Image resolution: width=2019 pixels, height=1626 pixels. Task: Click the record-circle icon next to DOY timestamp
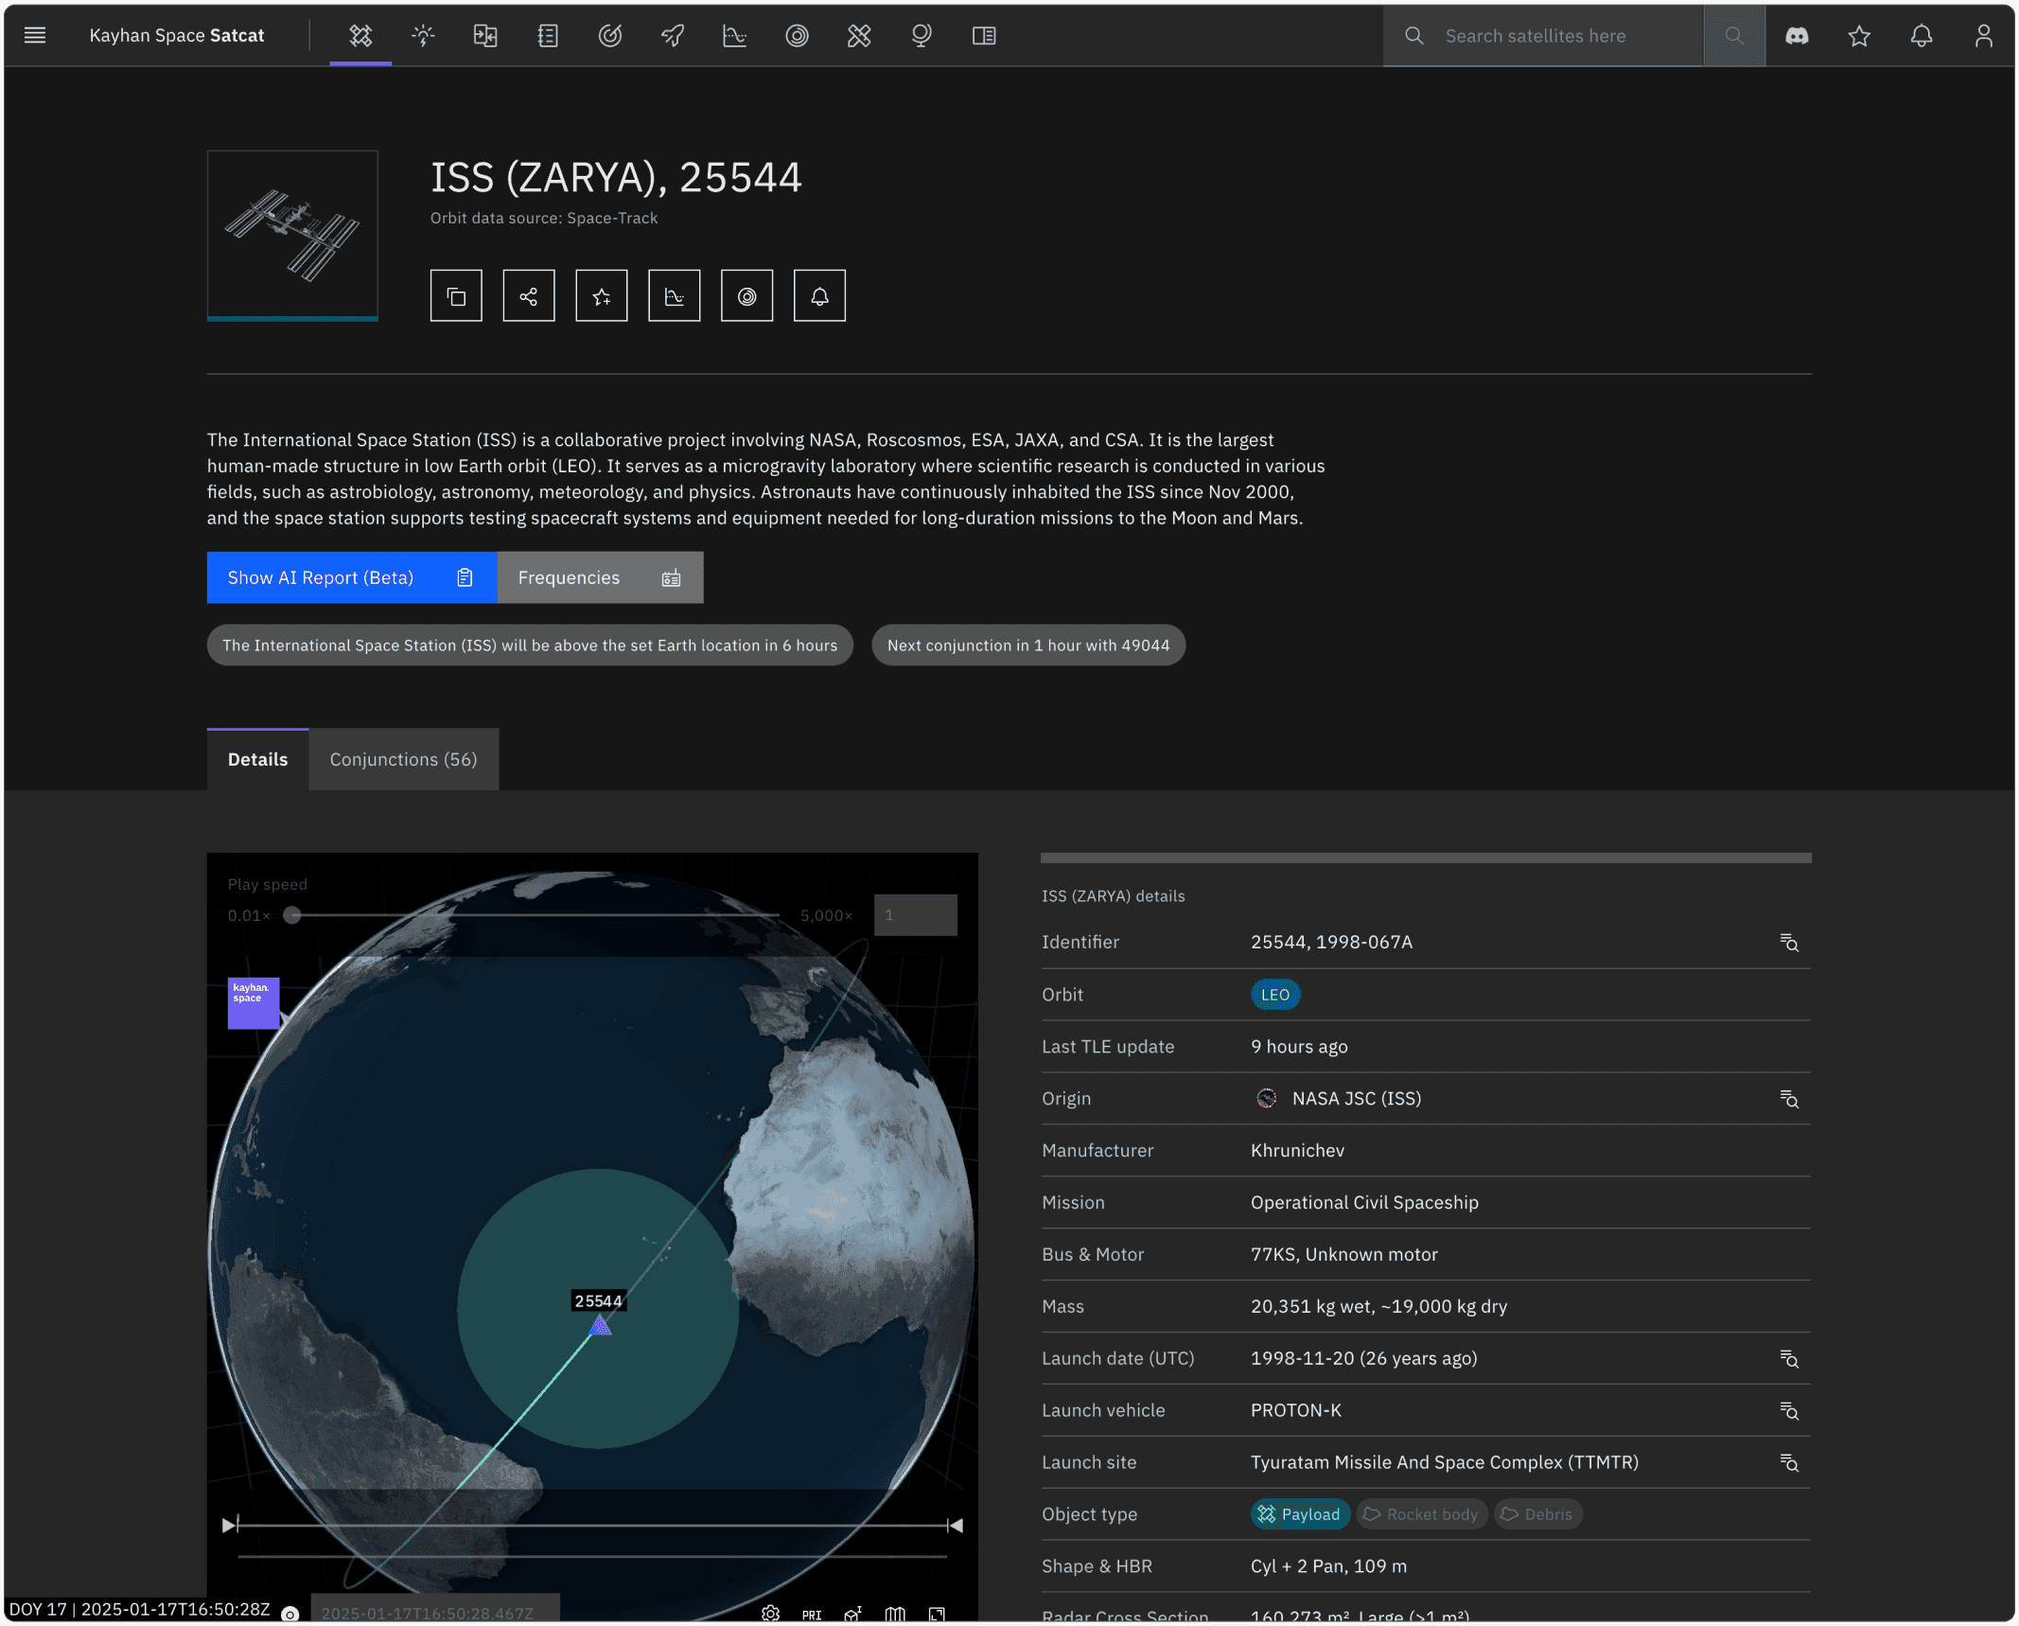[x=290, y=1614]
